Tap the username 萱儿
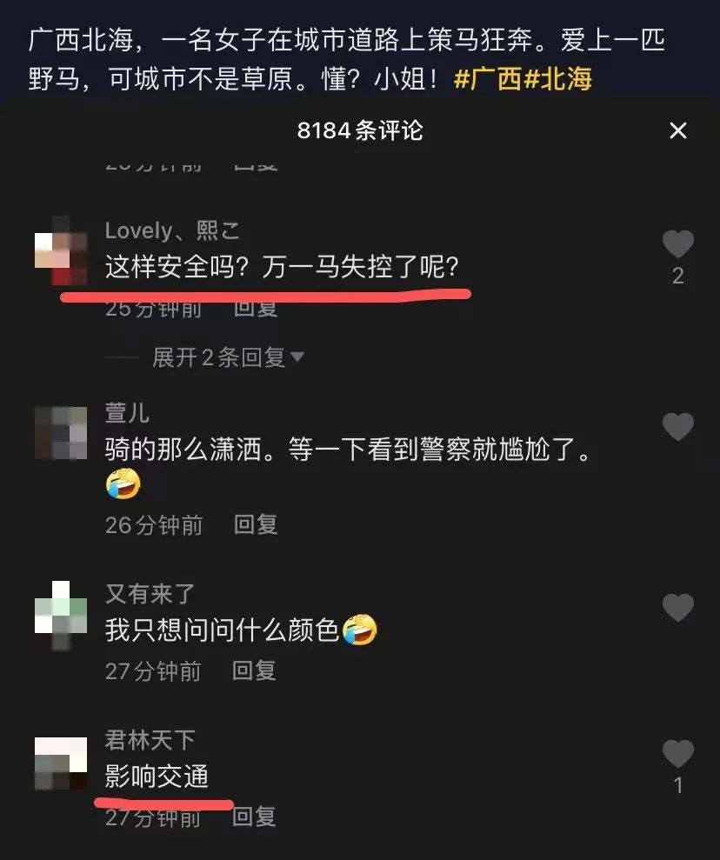Viewport: 720px width, 860px height. (x=127, y=412)
